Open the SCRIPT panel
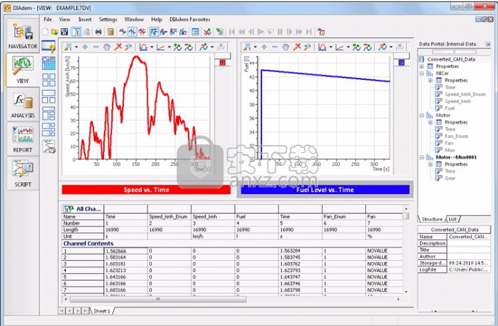 pyautogui.click(x=23, y=173)
